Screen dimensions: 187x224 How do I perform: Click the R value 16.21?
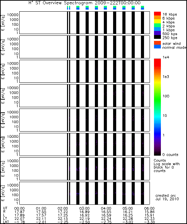128,212
